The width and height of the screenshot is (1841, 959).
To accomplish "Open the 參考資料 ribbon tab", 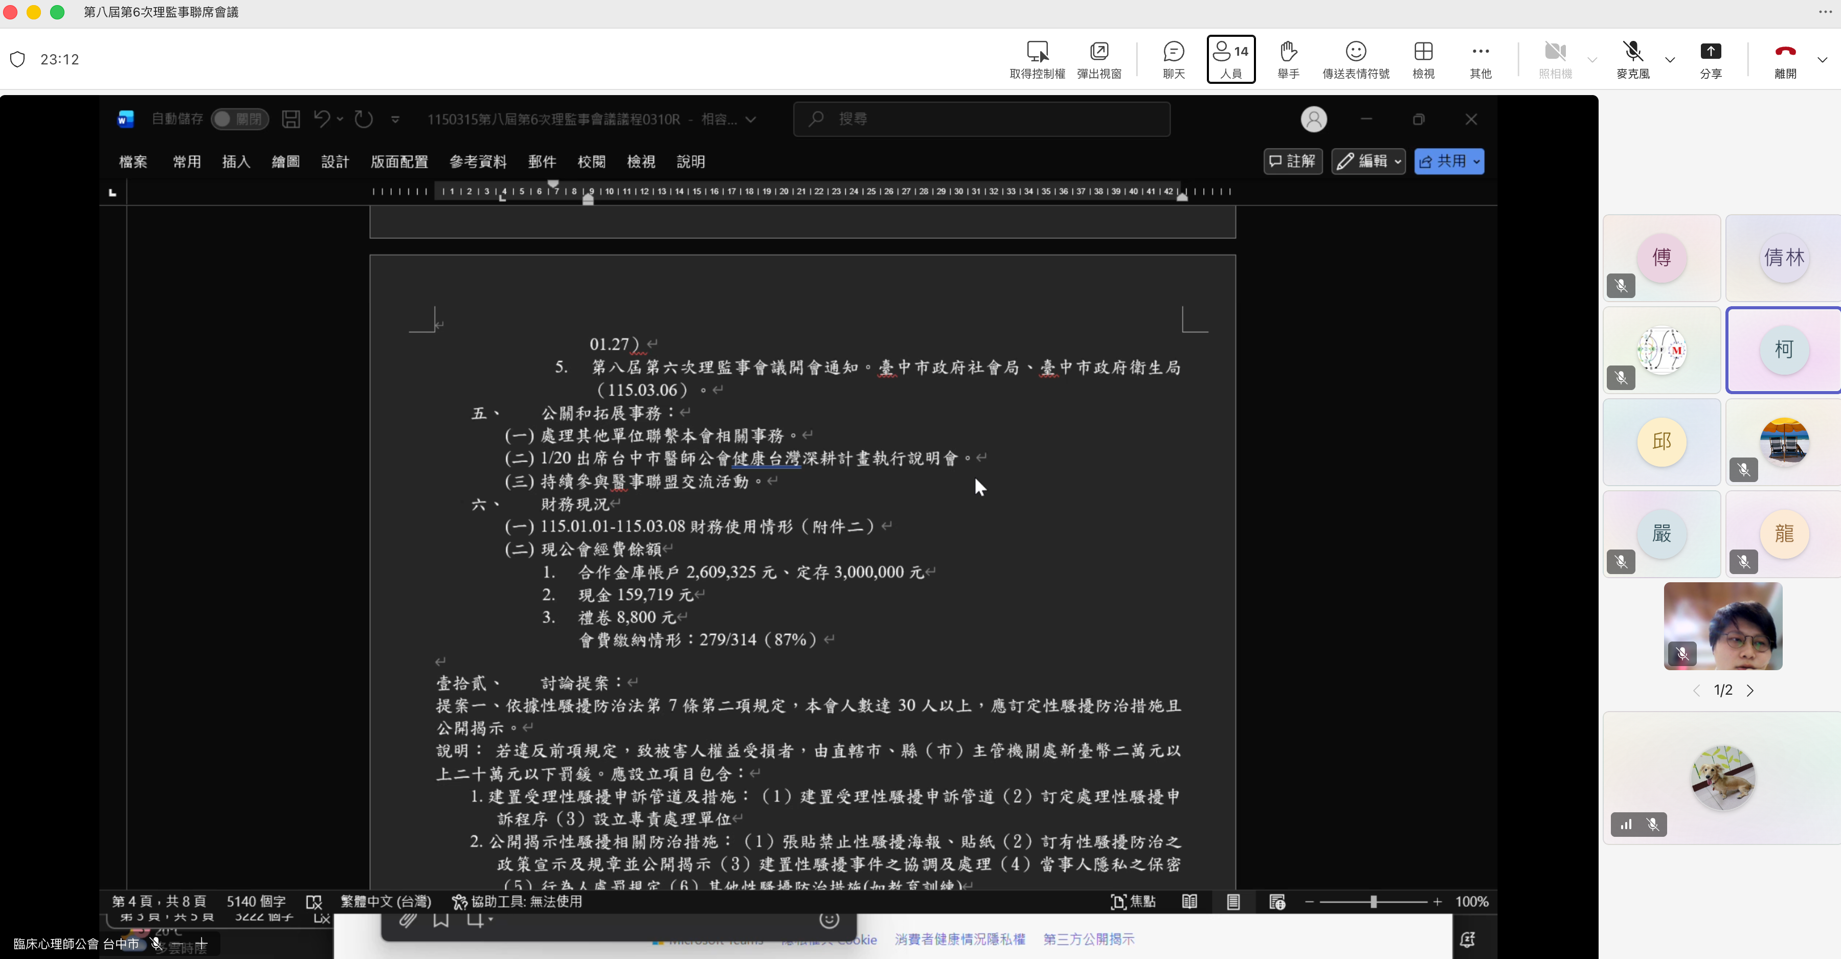I will pos(478,162).
